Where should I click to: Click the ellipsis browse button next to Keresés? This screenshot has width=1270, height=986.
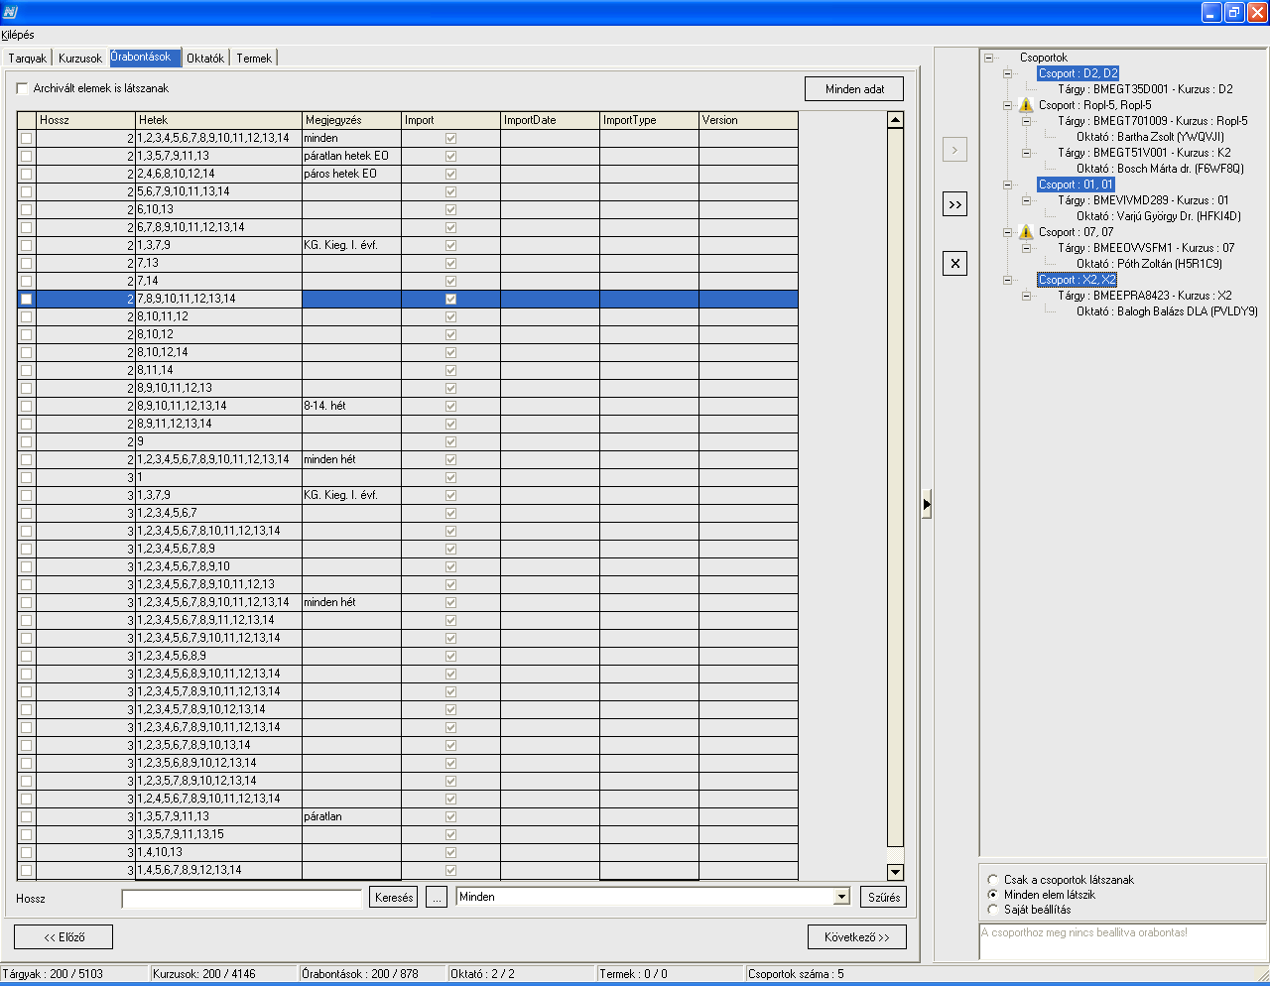[437, 897]
